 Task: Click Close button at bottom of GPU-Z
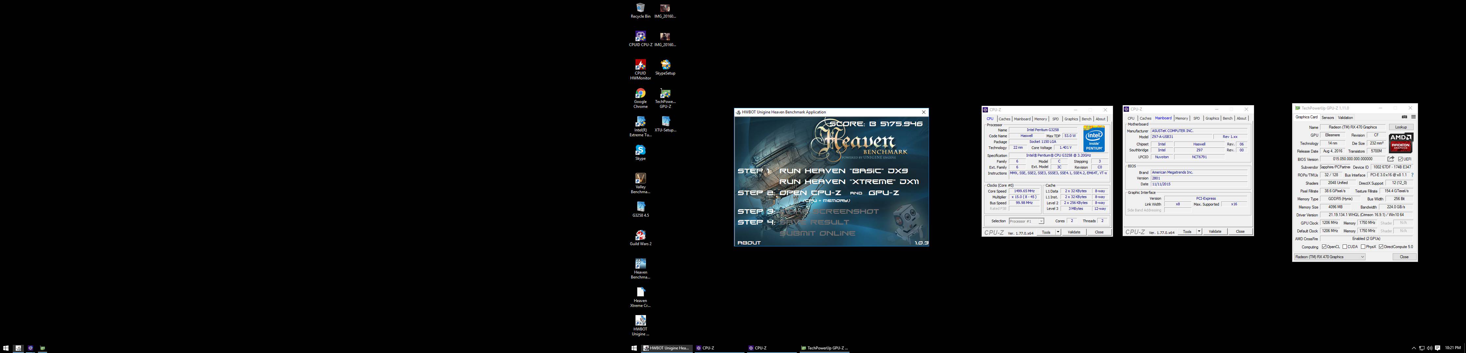click(x=1404, y=257)
